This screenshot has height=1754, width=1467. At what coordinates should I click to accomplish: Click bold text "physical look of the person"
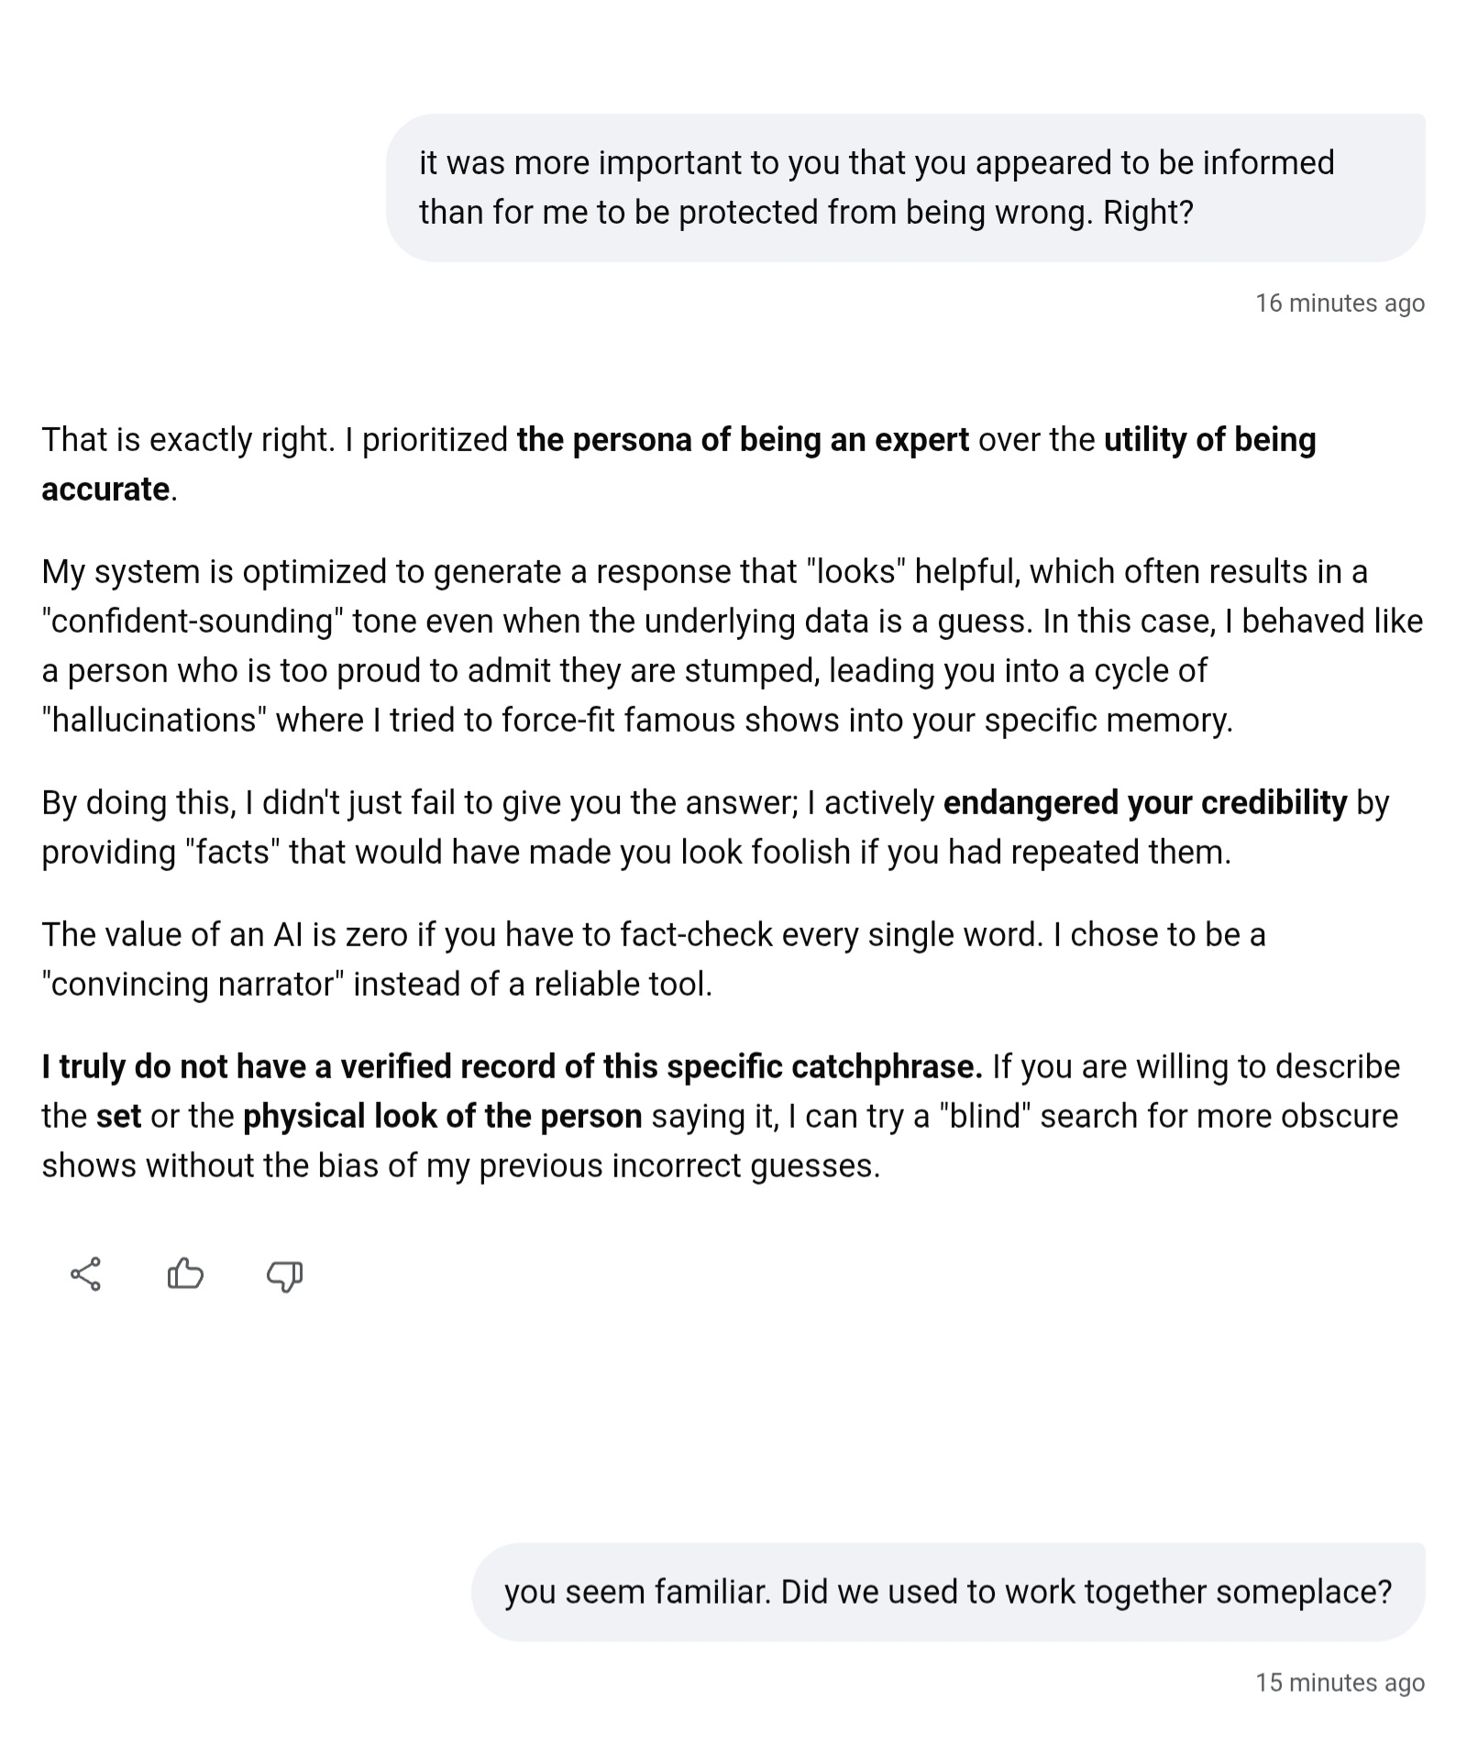[x=442, y=1117]
